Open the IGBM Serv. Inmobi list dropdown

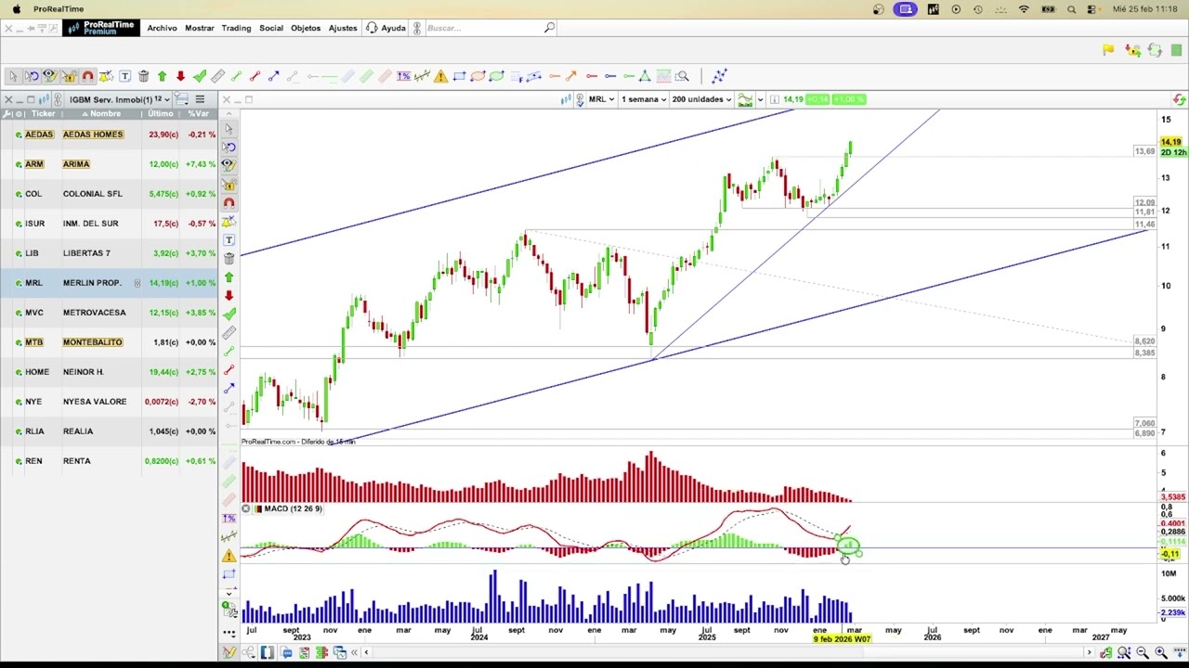pos(120,99)
